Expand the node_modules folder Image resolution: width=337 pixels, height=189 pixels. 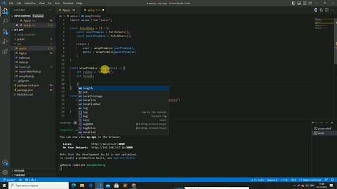coord(26,35)
